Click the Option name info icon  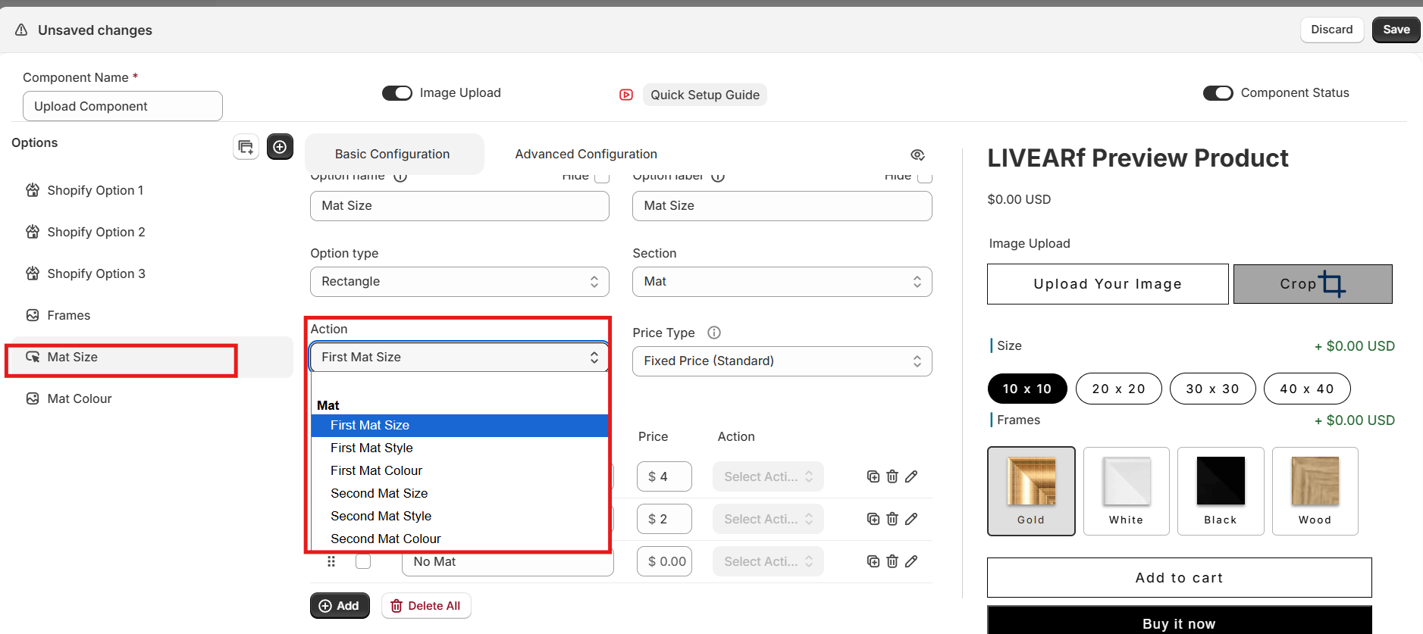pyautogui.click(x=400, y=176)
